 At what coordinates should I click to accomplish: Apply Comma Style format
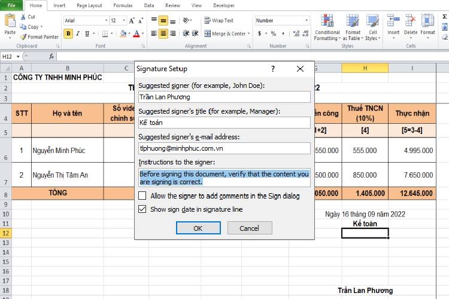[283, 33]
